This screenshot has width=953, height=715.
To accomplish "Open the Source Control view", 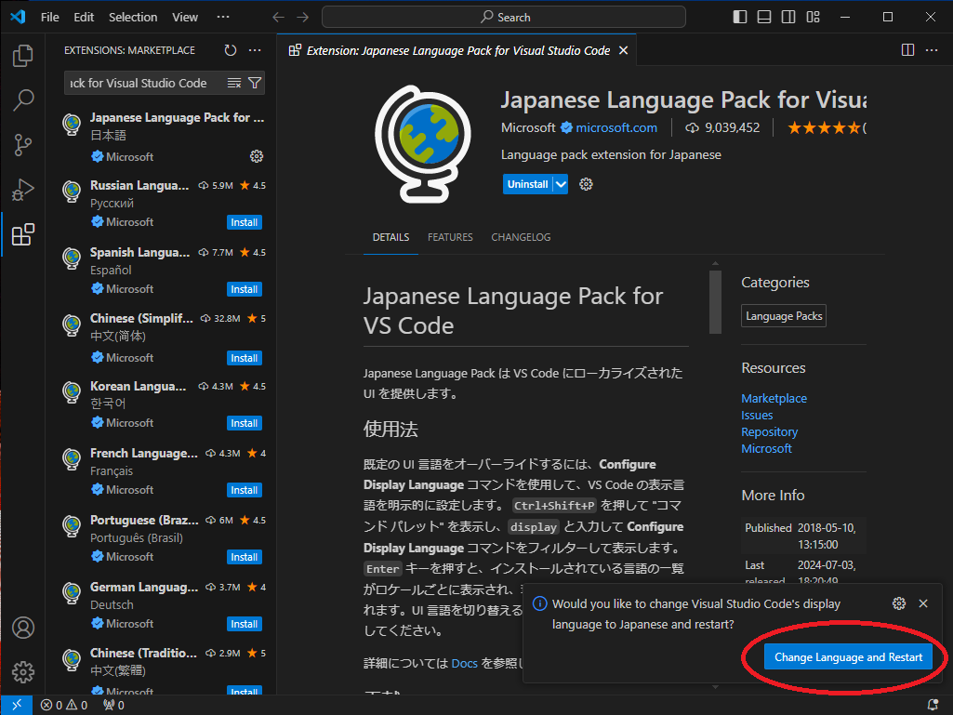I will point(23,145).
